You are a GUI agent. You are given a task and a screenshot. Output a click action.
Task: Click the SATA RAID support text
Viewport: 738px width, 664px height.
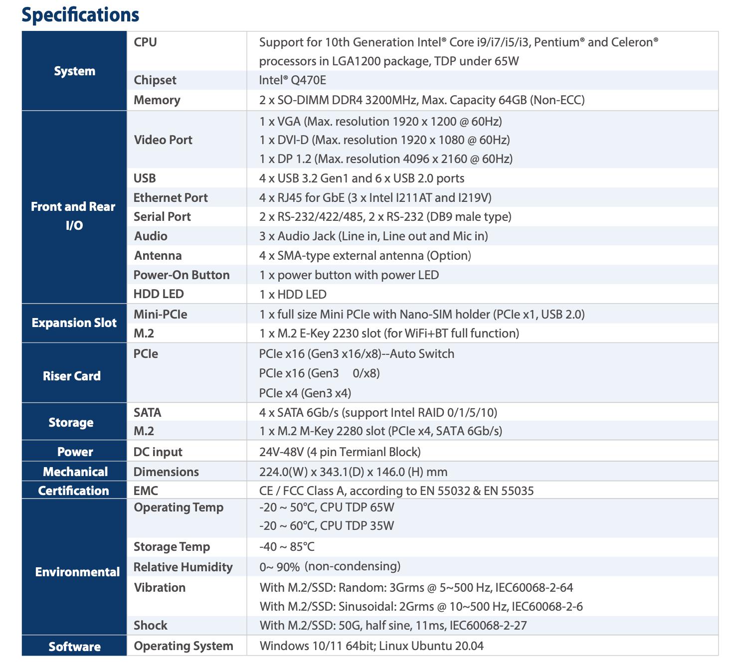[x=378, y=413]
